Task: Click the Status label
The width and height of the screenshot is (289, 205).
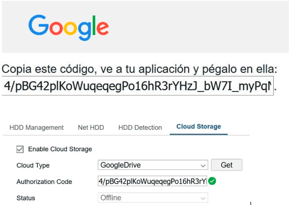Action: click(26, 198)
